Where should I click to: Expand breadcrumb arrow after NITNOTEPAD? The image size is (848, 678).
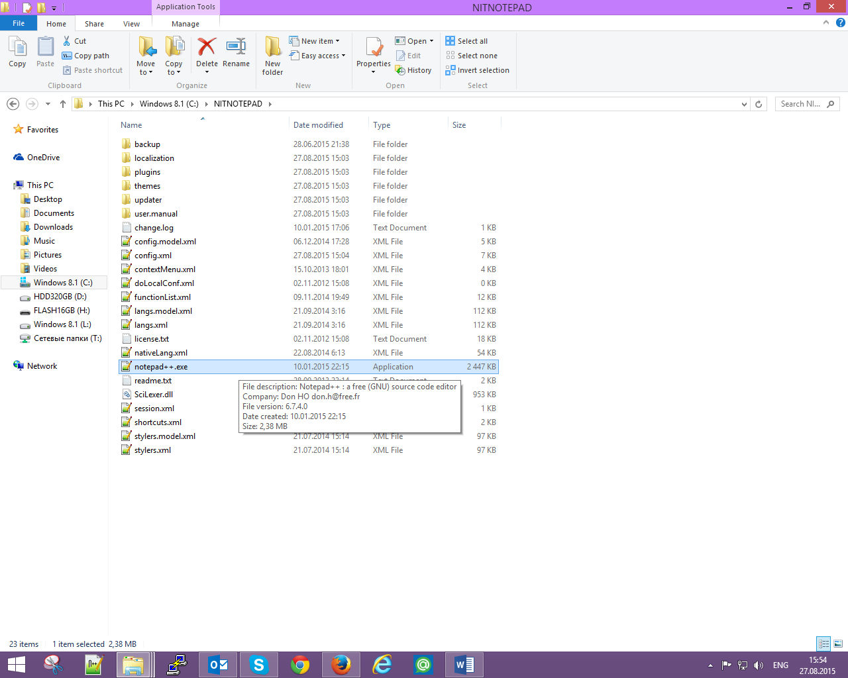[x=270, y=104]
